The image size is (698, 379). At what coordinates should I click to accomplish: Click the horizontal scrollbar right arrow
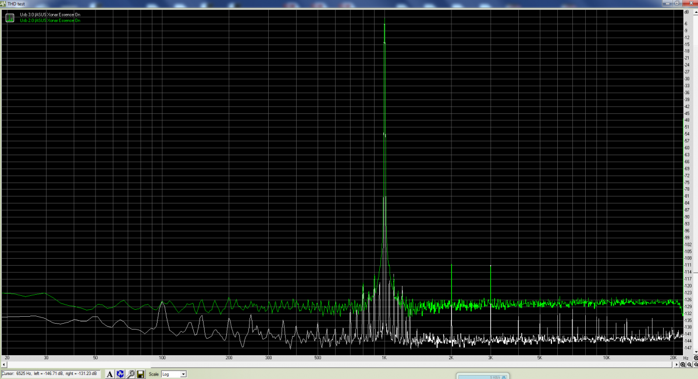pos(676,364)
